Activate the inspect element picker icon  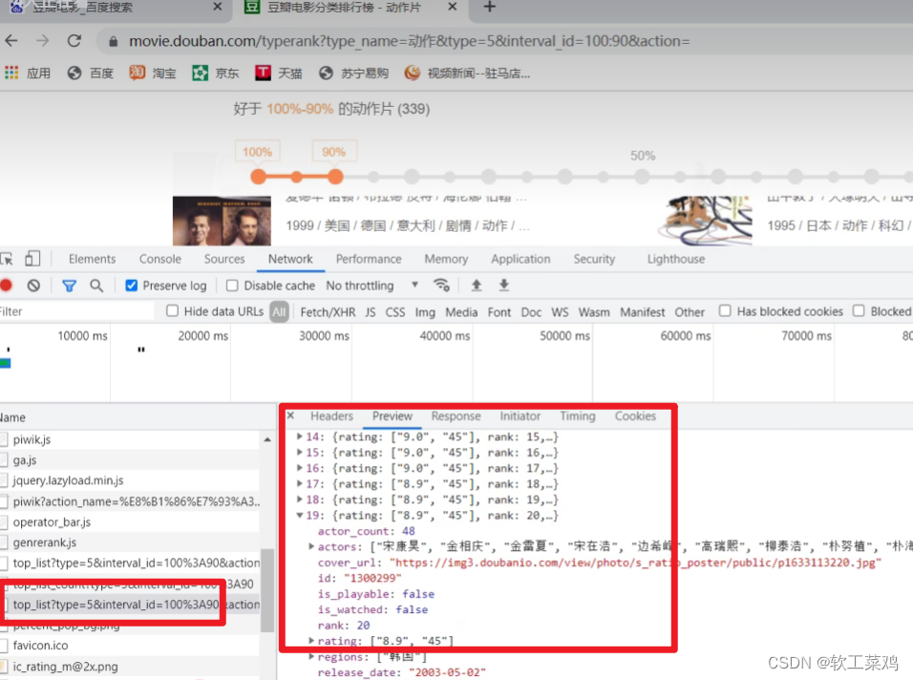pyautogui.click(x=7, y=259)
